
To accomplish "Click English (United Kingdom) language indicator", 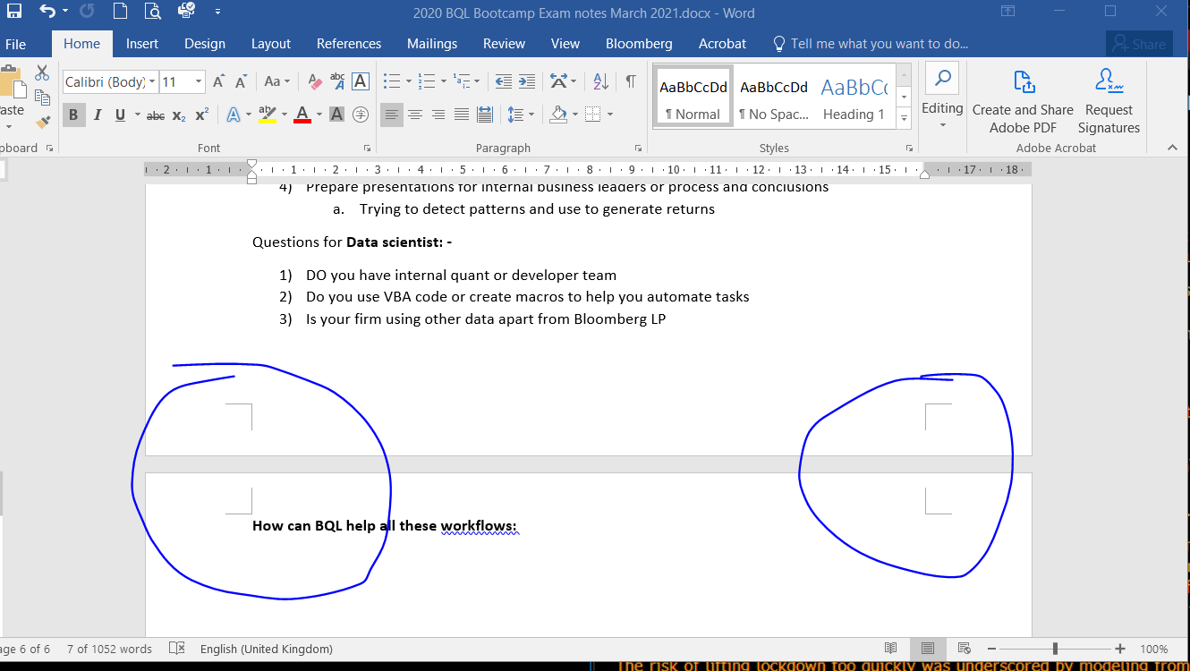I will click(267, 649).
